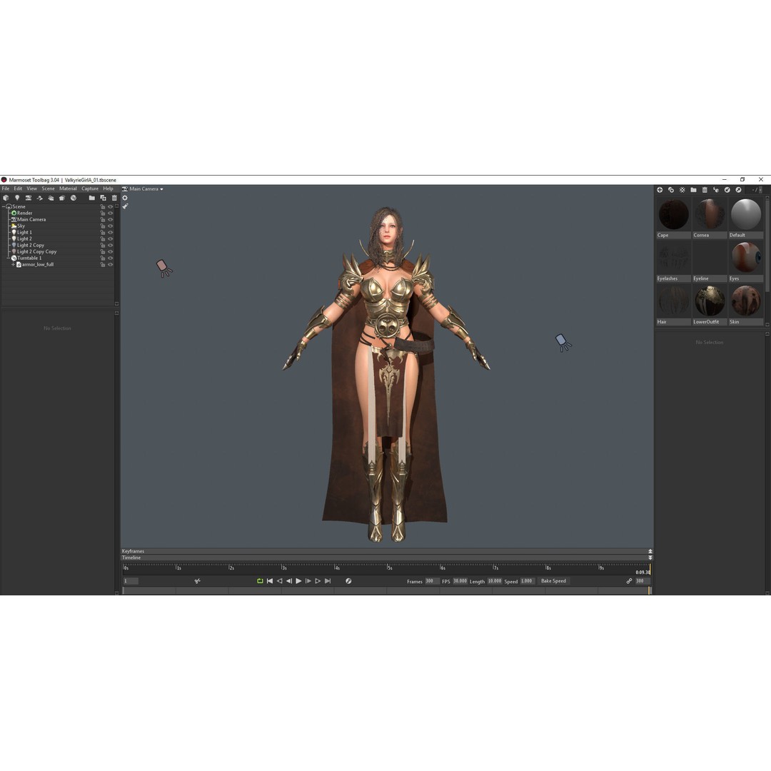771x771 pixels.
Task: Toggle the viewport flashlight icon
Action: pos(125,206)
